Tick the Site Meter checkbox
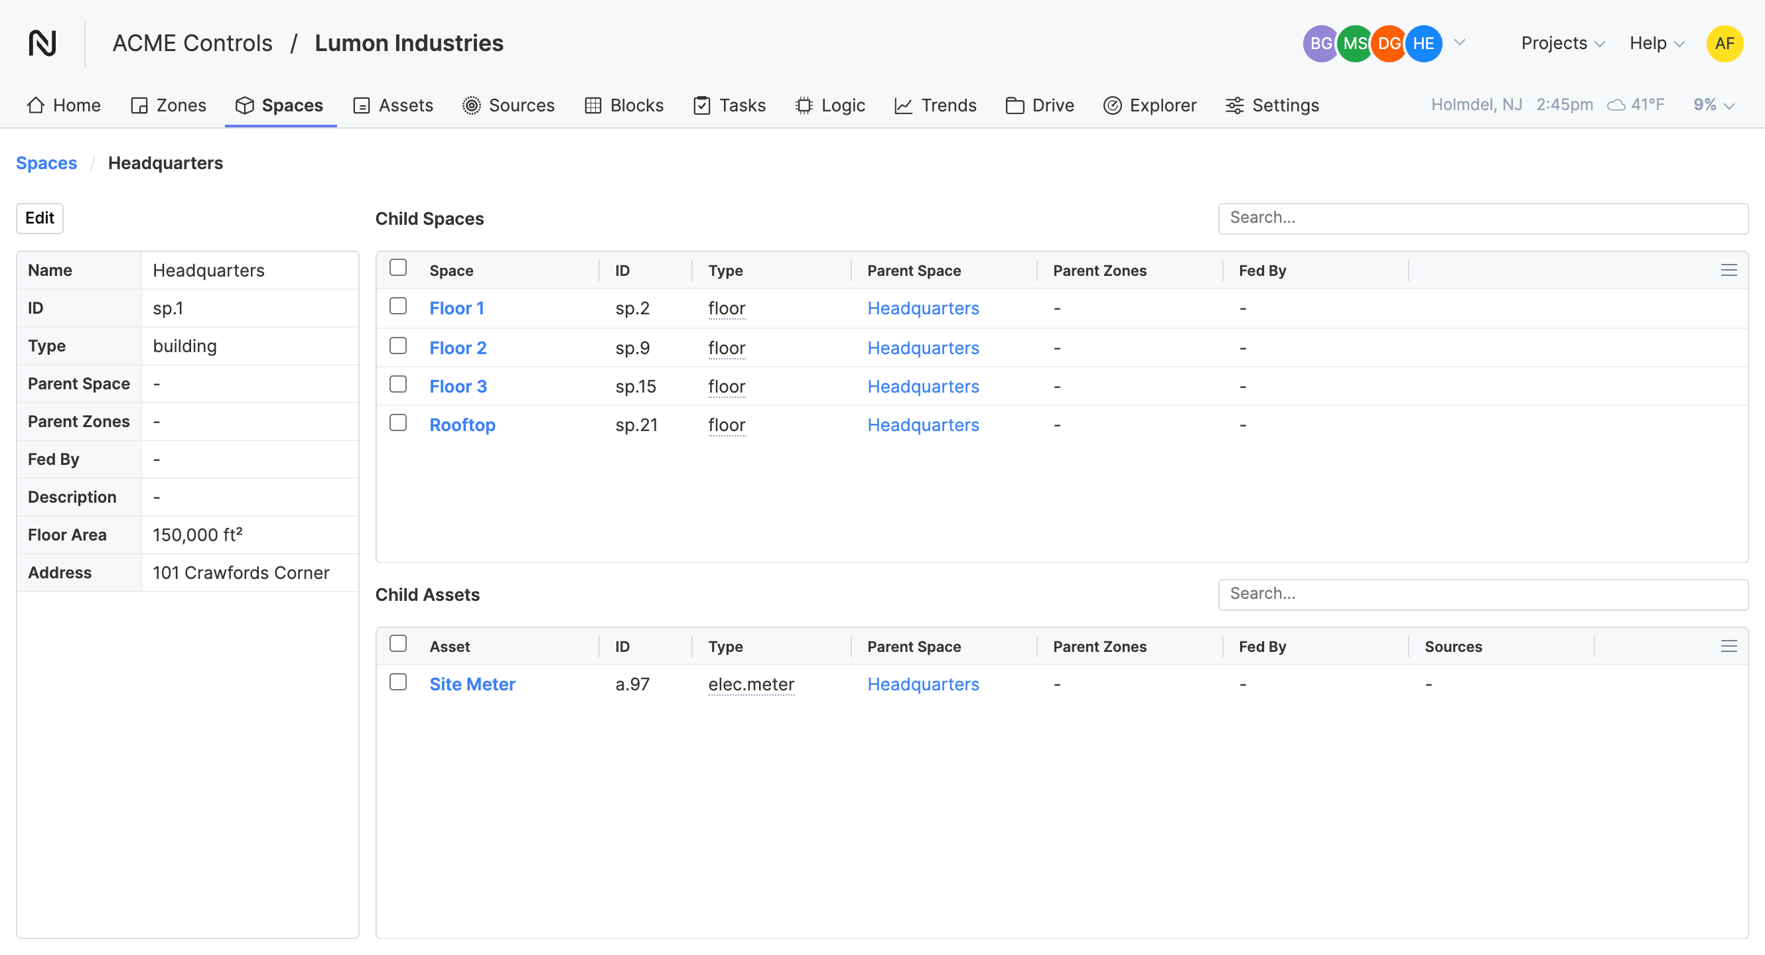 (x=398, y=682)
